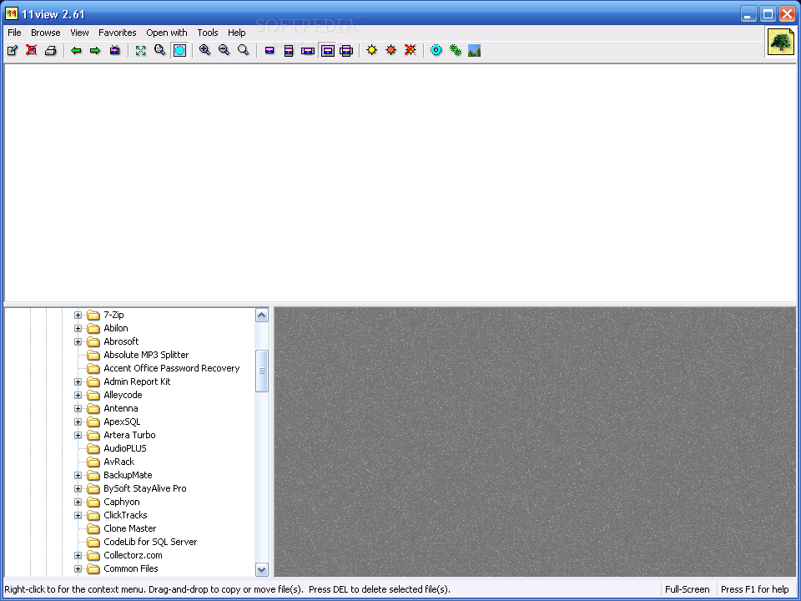Expand the 7-Zip folder node
Image resolution: width=801 pixels, height=601 pixels.
coord(78,315)
